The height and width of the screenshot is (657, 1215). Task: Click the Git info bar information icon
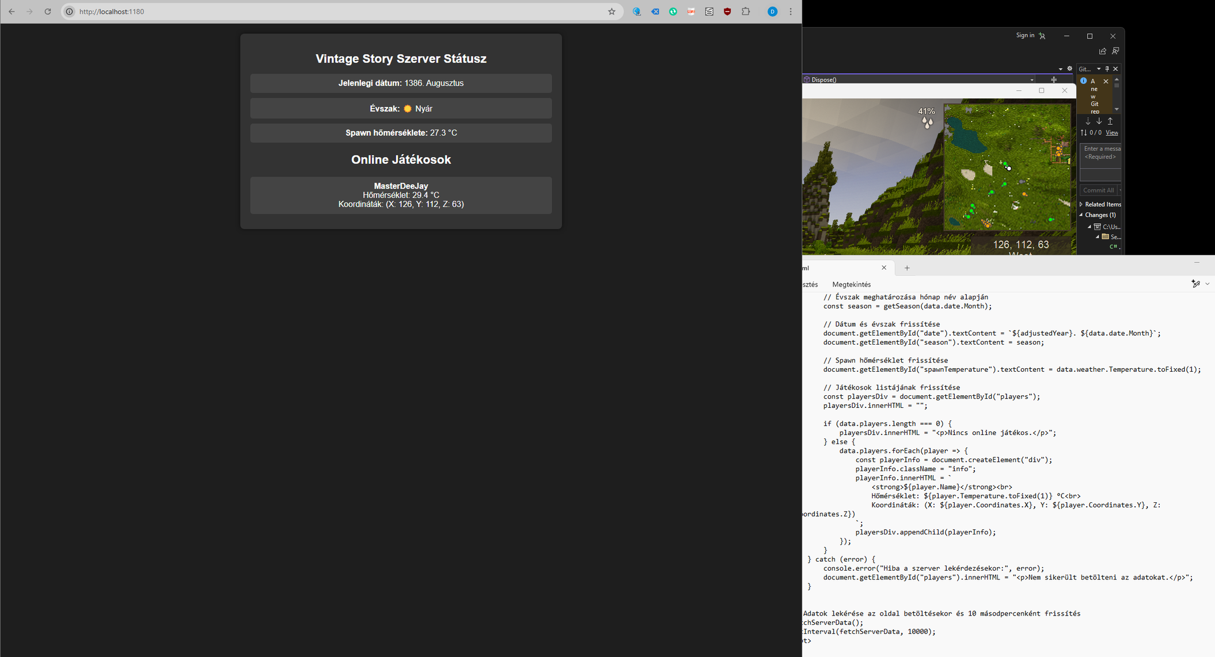1083,81
